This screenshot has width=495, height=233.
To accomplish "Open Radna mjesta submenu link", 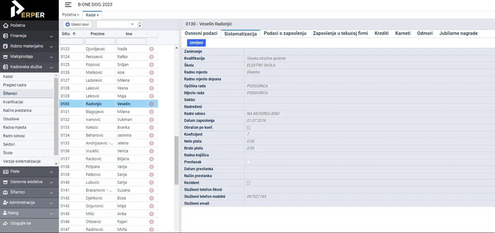I will [x=27, y=127].
